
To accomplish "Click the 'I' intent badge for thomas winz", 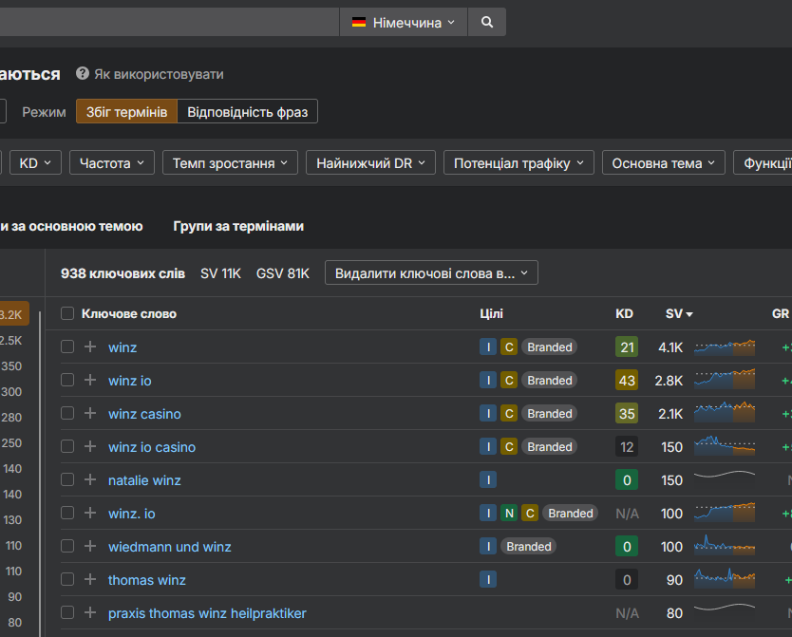I will coord(488,580).
